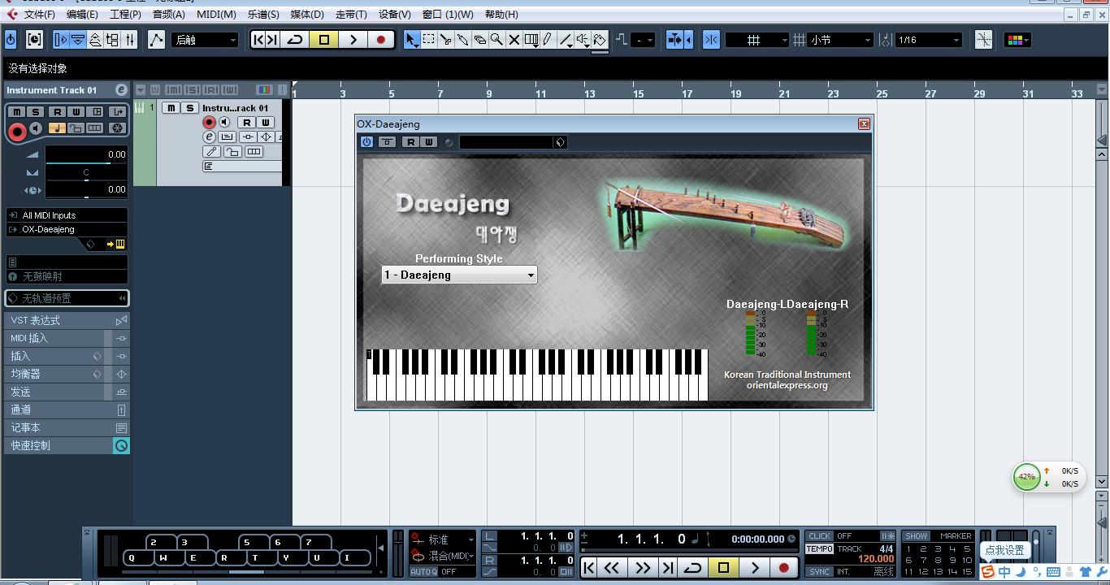
Task: Open the All MIDI Inputs routing dropdown
Action: click(67, 215)
